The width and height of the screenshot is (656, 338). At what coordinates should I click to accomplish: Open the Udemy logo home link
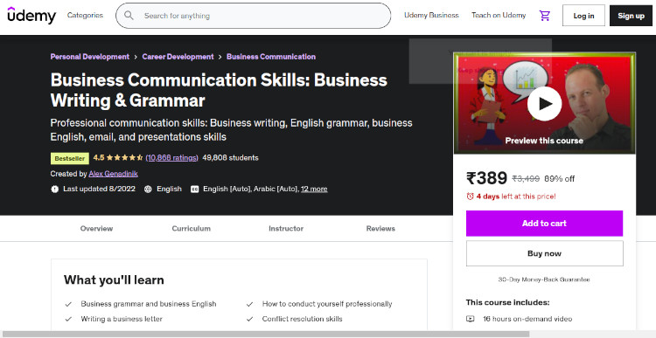tap(31, 16)
